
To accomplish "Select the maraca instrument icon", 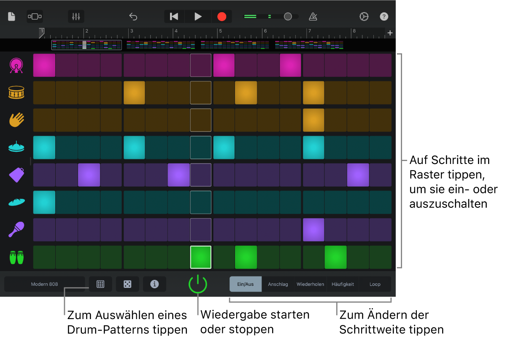I will [16, 230].
